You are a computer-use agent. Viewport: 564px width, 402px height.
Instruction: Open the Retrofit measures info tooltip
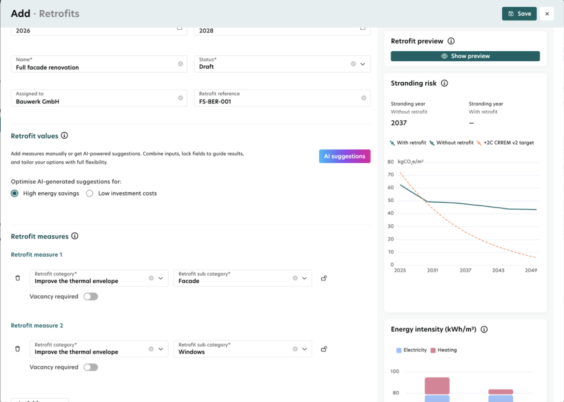click(75, 236)
